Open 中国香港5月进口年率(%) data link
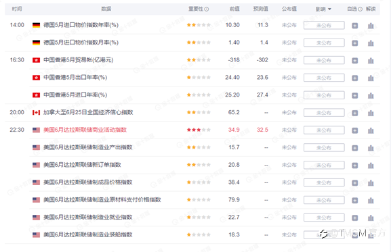This screenshot has height=252, width=391. (75, 95)
